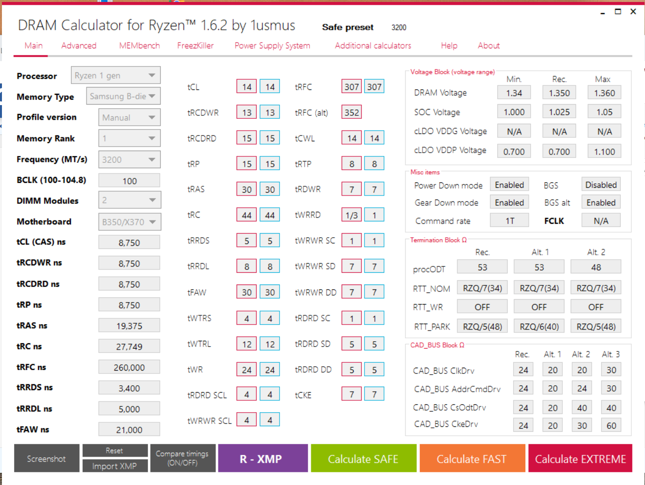Screen dimensions: 645x485
Task: Click the procODT Alt. 2 value 48
Action: pos(596,267)
